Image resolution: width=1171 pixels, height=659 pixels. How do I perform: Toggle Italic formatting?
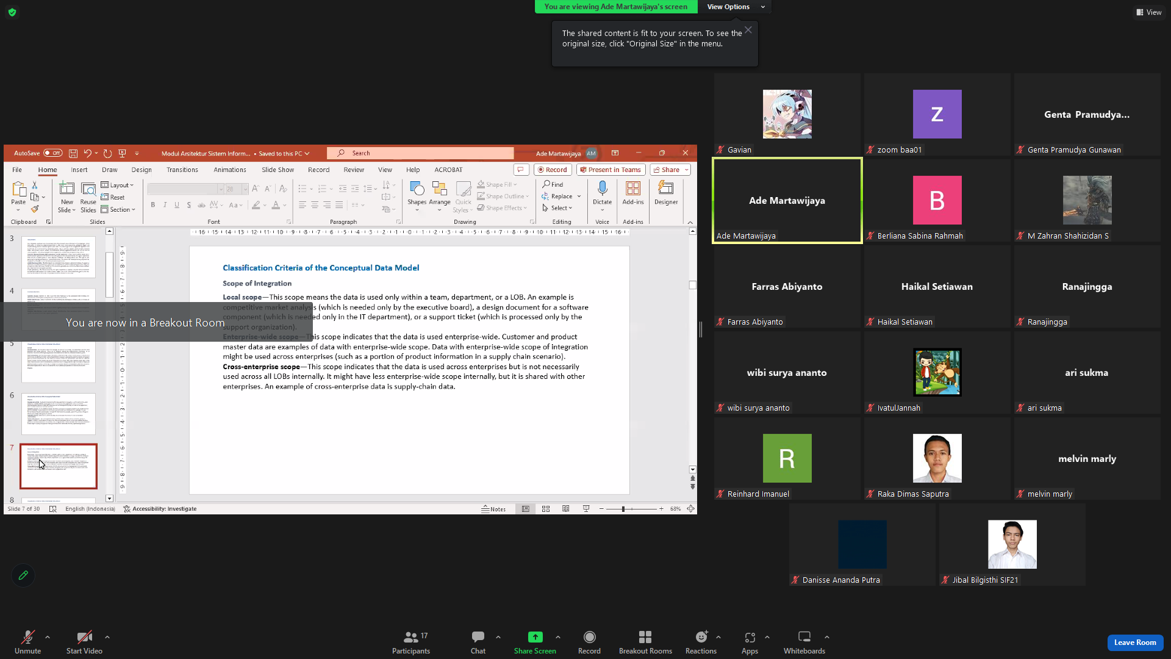tap(165, 205)
